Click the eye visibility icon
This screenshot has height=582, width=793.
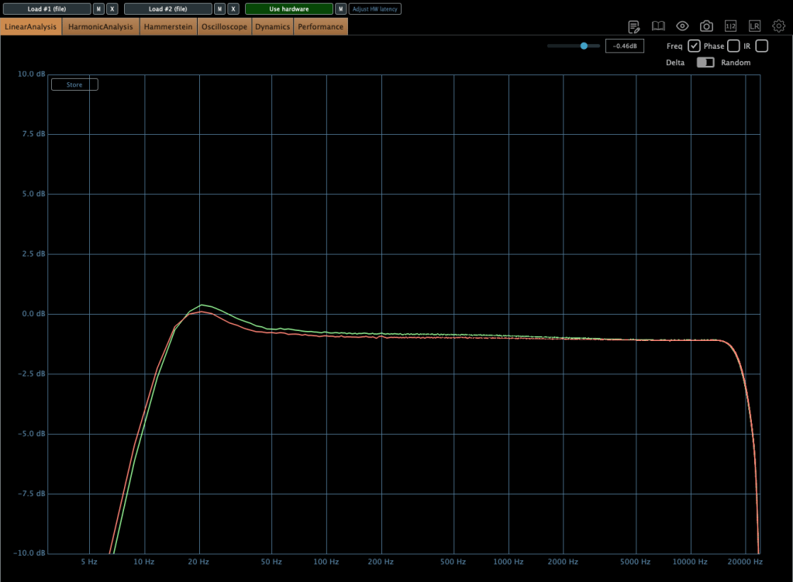tap(682, 26)
